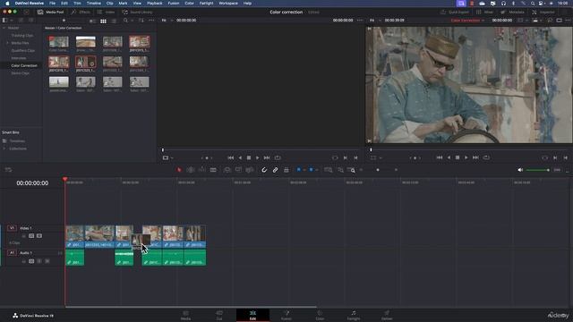573x322 pixels.
Task: Toggle Loop playback in source viewer
Action: (x=278, y=157)
